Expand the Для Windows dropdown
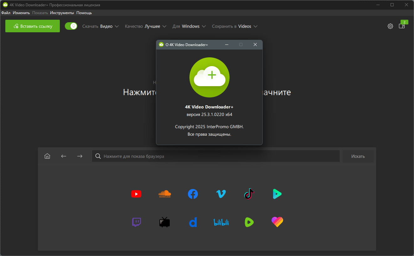 pos(189,26)
